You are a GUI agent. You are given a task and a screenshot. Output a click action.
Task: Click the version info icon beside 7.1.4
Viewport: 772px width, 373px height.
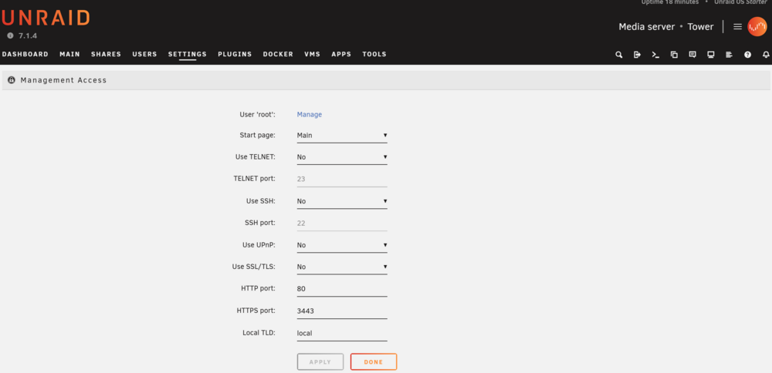tap(10, 36)
